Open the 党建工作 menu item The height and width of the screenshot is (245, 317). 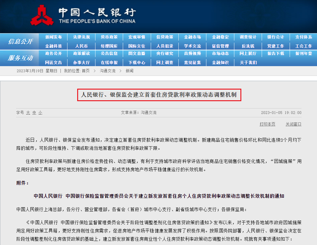(x=276, y=46)
